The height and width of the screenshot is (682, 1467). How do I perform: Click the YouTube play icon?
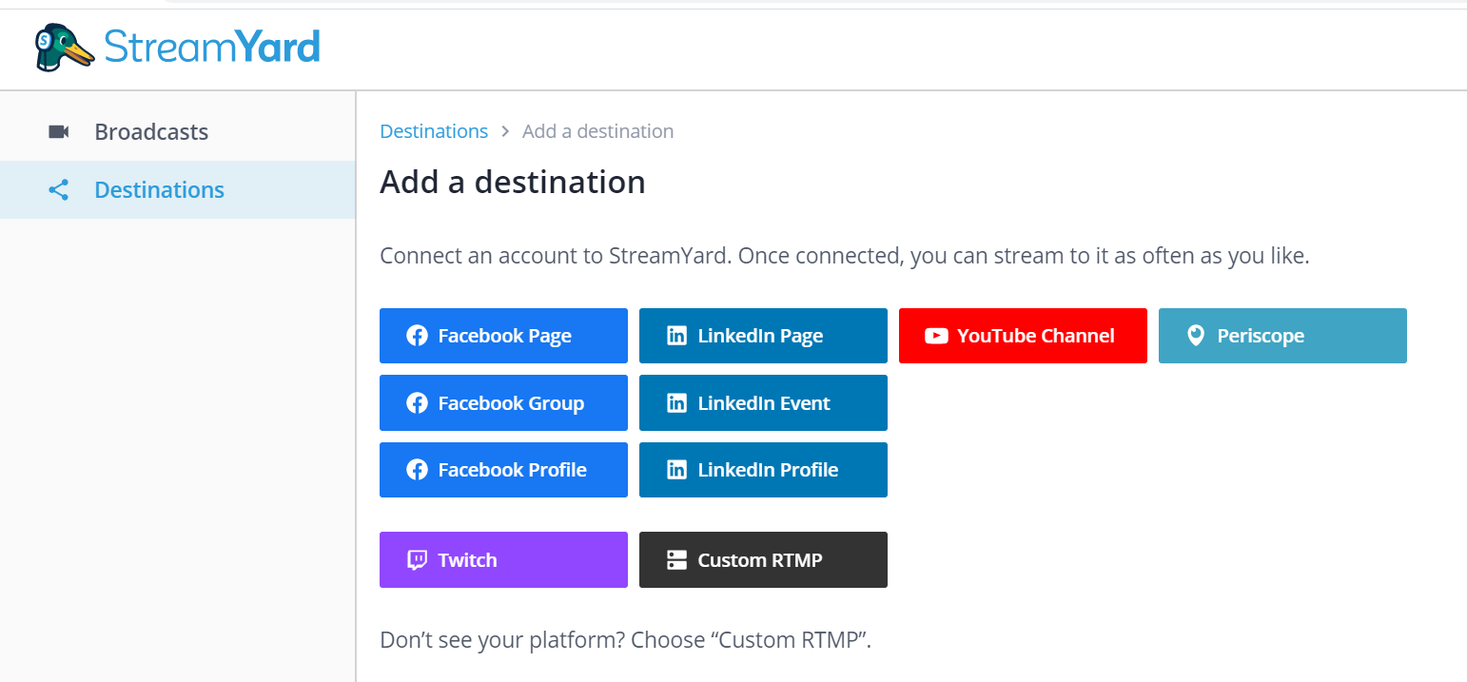coord(936,336)
